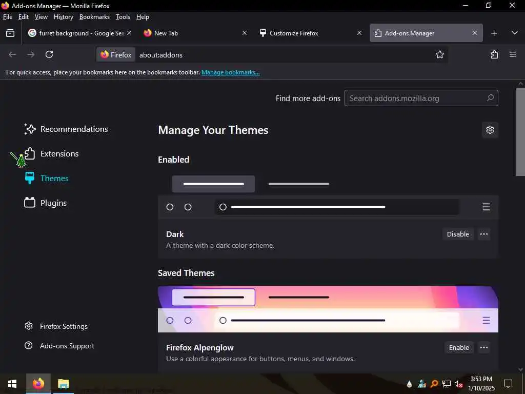Image resolution: width=525 pixels, height=394 pixels.
Task: Click the search magnifier in the add-ons search field
Action: point(490,98)
